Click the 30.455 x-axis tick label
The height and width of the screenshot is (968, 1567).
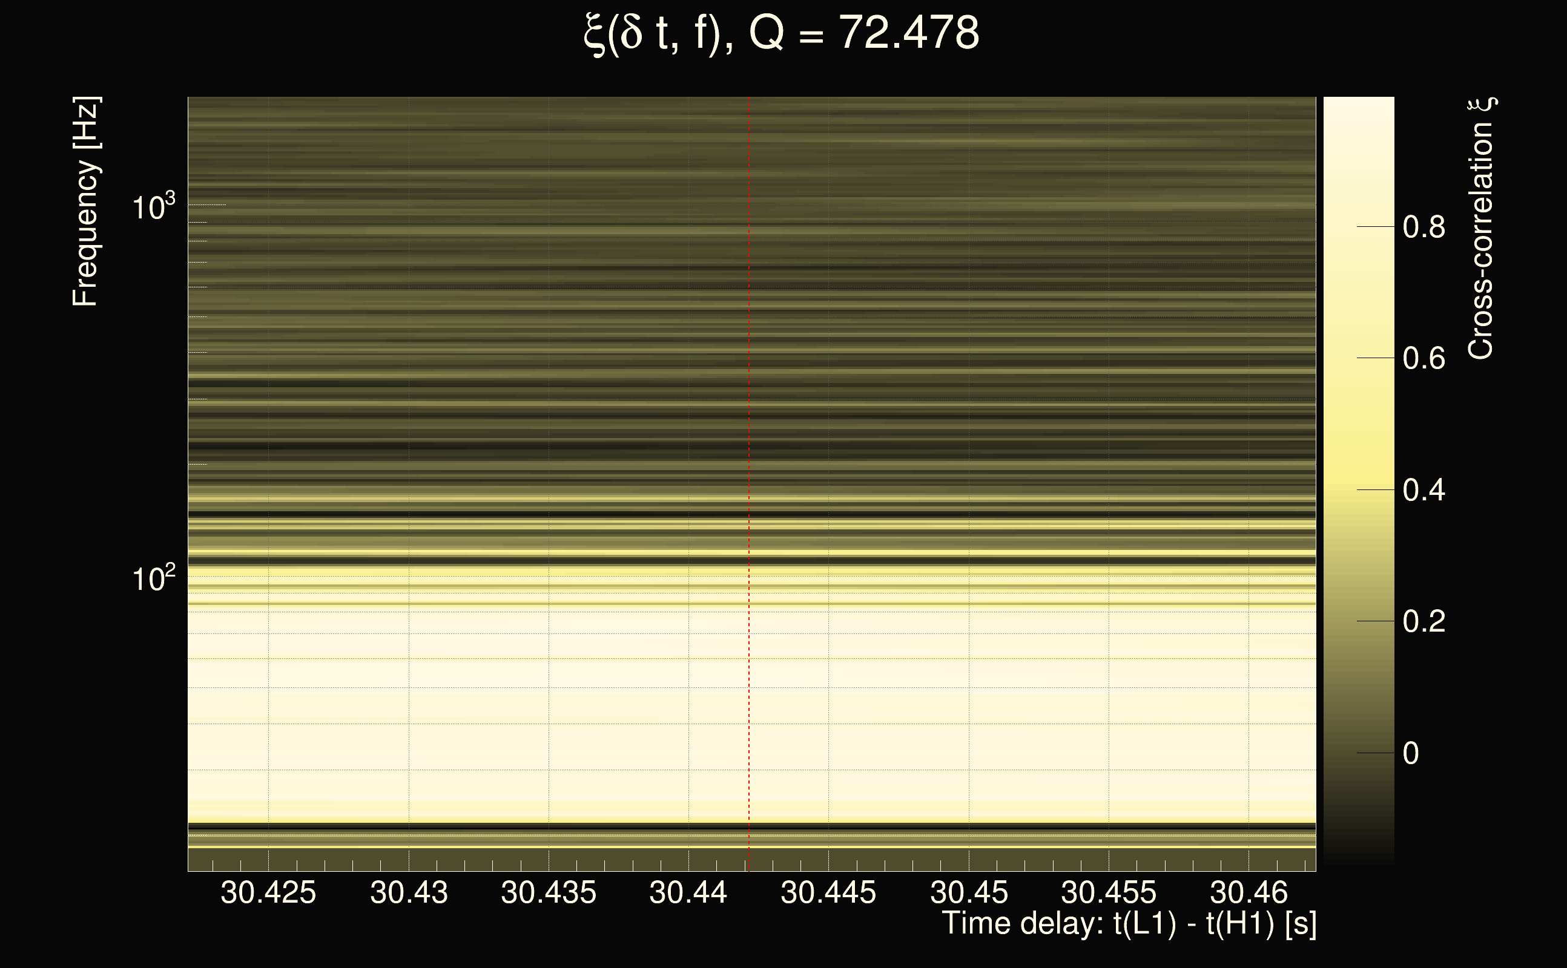pos(1108,892)
